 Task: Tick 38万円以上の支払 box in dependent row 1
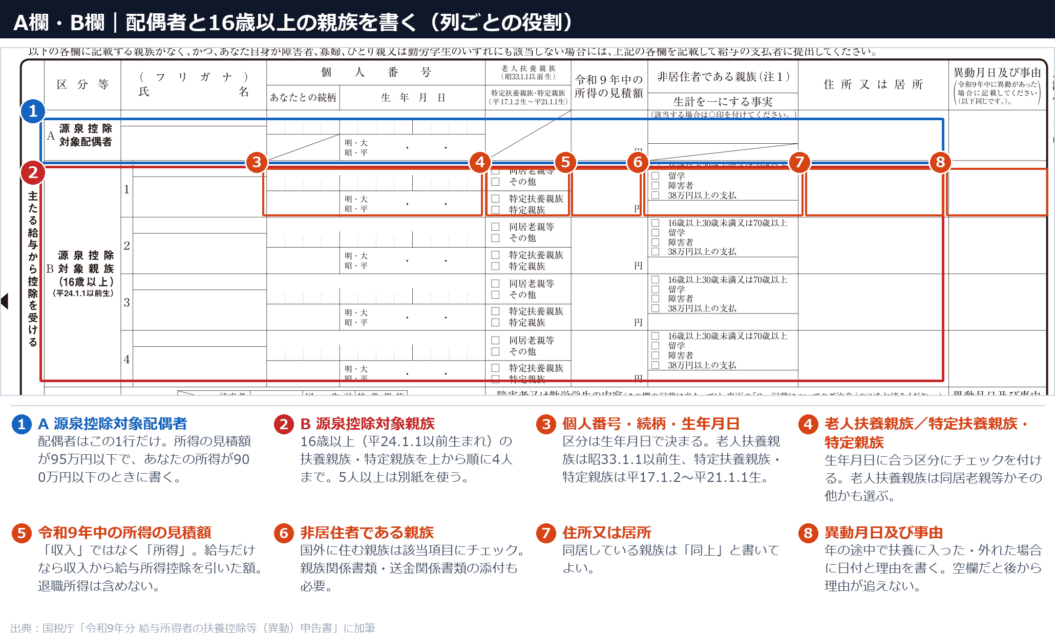pyautogui.click(x=655, y=195)
